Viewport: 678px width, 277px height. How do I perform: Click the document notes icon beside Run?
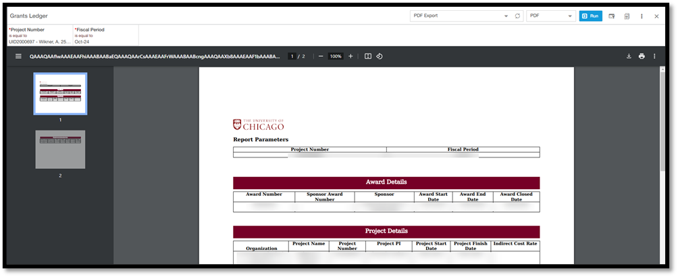pos(627,16)
